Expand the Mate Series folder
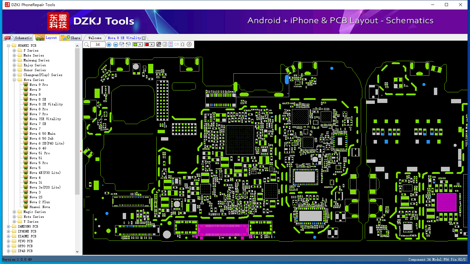 point(14,56)
